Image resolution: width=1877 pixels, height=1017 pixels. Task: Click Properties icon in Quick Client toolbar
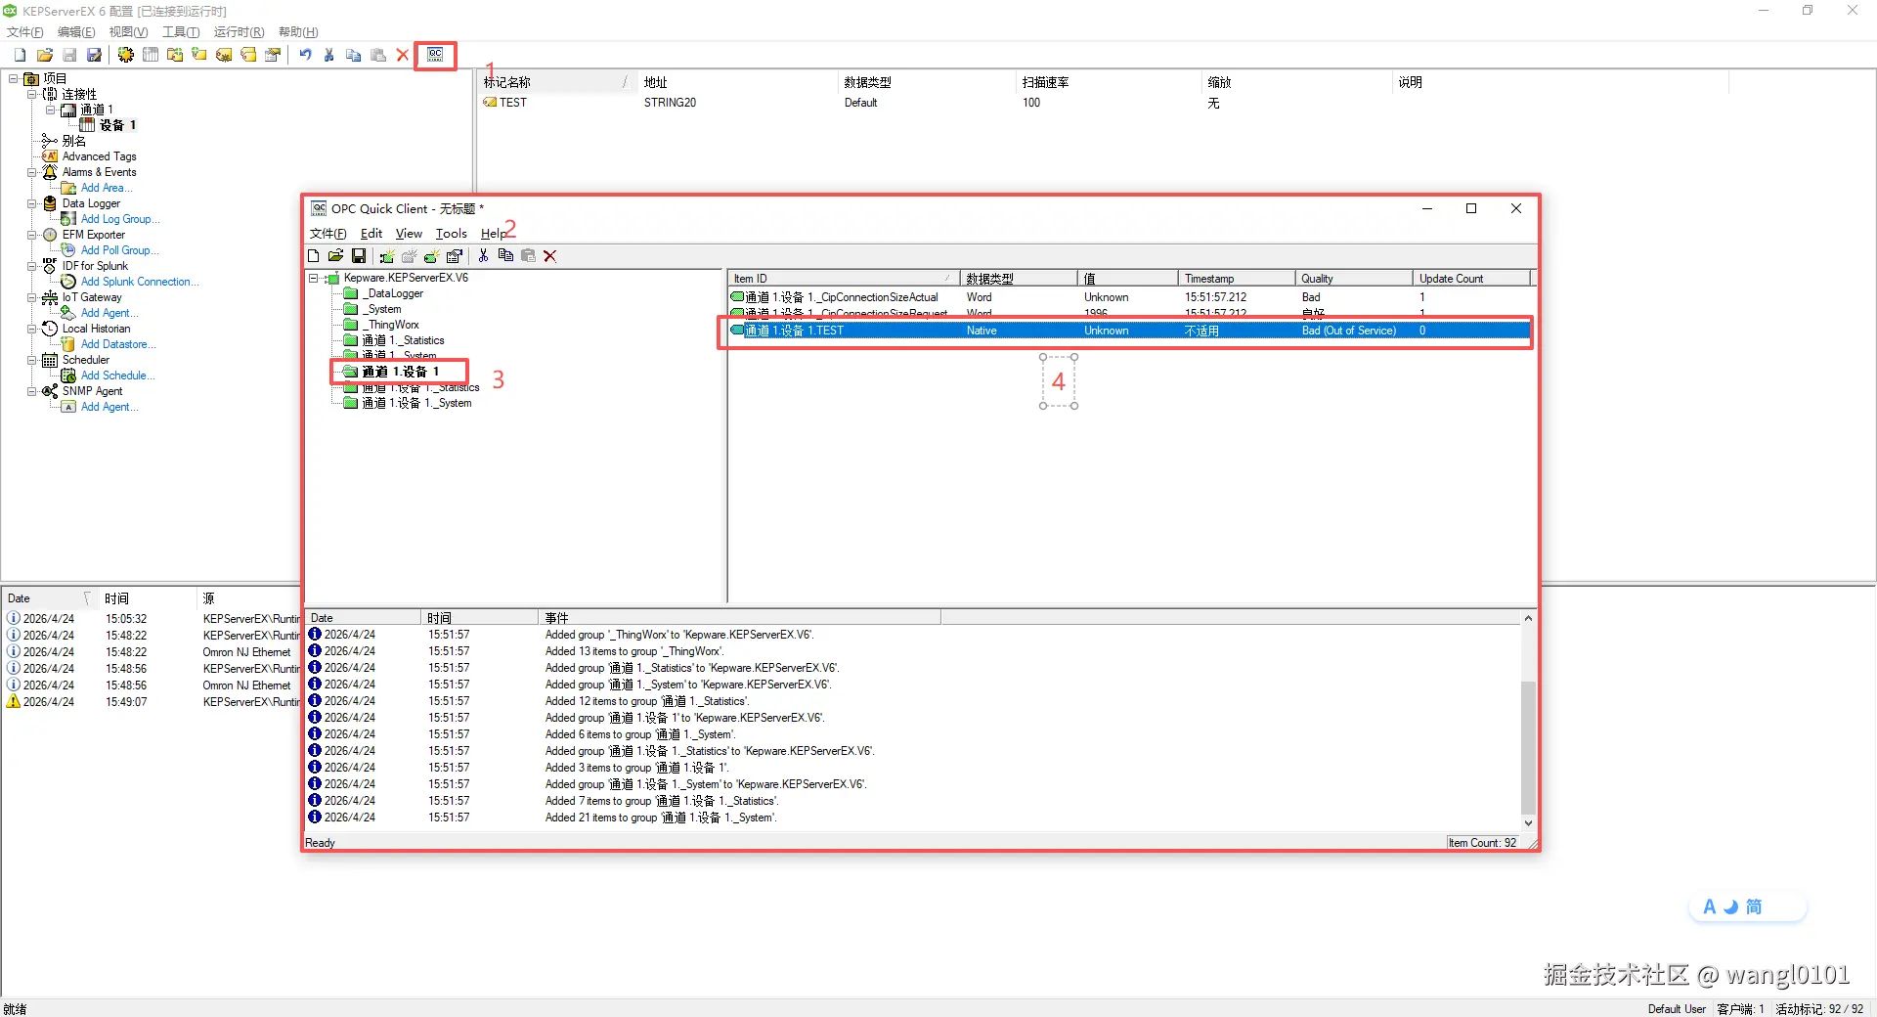coord(455,256)
